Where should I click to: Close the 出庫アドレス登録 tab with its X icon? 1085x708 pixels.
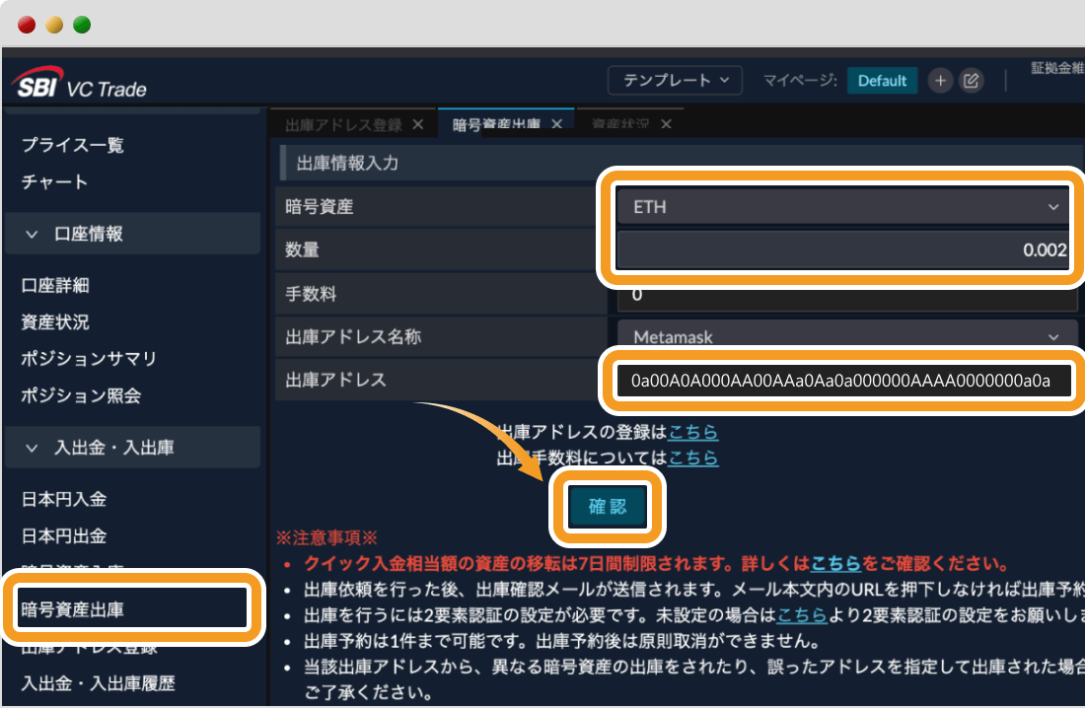point(418,124)
